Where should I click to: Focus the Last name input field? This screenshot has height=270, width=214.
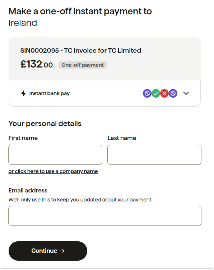[154, 155]
